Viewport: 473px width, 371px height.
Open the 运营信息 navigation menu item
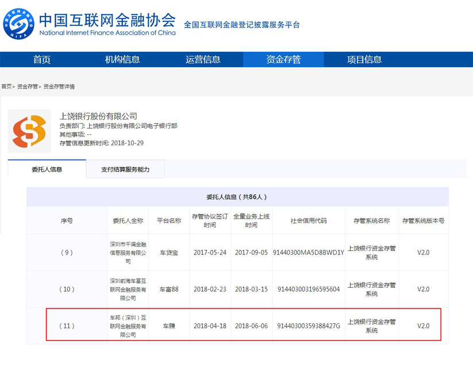(203, 59)
